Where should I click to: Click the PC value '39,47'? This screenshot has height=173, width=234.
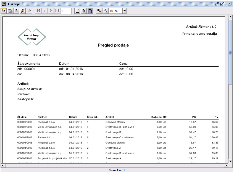point(193,132)
